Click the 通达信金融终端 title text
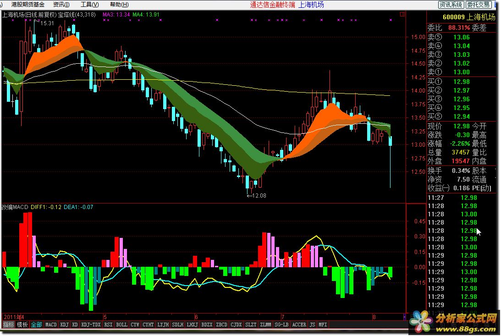The width and height of the screenshot is (501, 336). (x=272, y=5)
